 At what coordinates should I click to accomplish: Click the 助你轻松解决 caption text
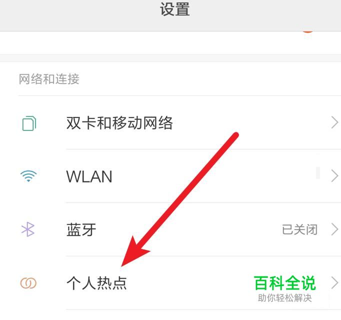pyautogui.click(x=285, y=298)
